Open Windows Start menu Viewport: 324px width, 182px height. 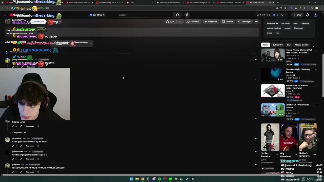pos(131,179)
